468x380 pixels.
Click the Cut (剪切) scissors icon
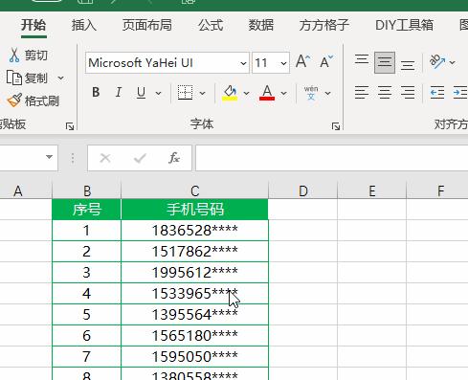pyautogui.click(x=14, y=56)
